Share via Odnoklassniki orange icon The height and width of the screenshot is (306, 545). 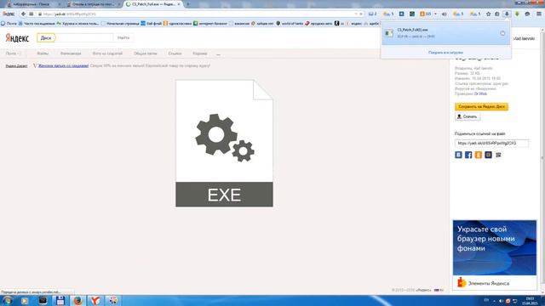(x=479, y=155)
